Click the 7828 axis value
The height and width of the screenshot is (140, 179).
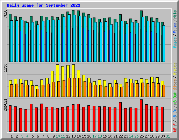pyautogui.click(x=5, y=14)
